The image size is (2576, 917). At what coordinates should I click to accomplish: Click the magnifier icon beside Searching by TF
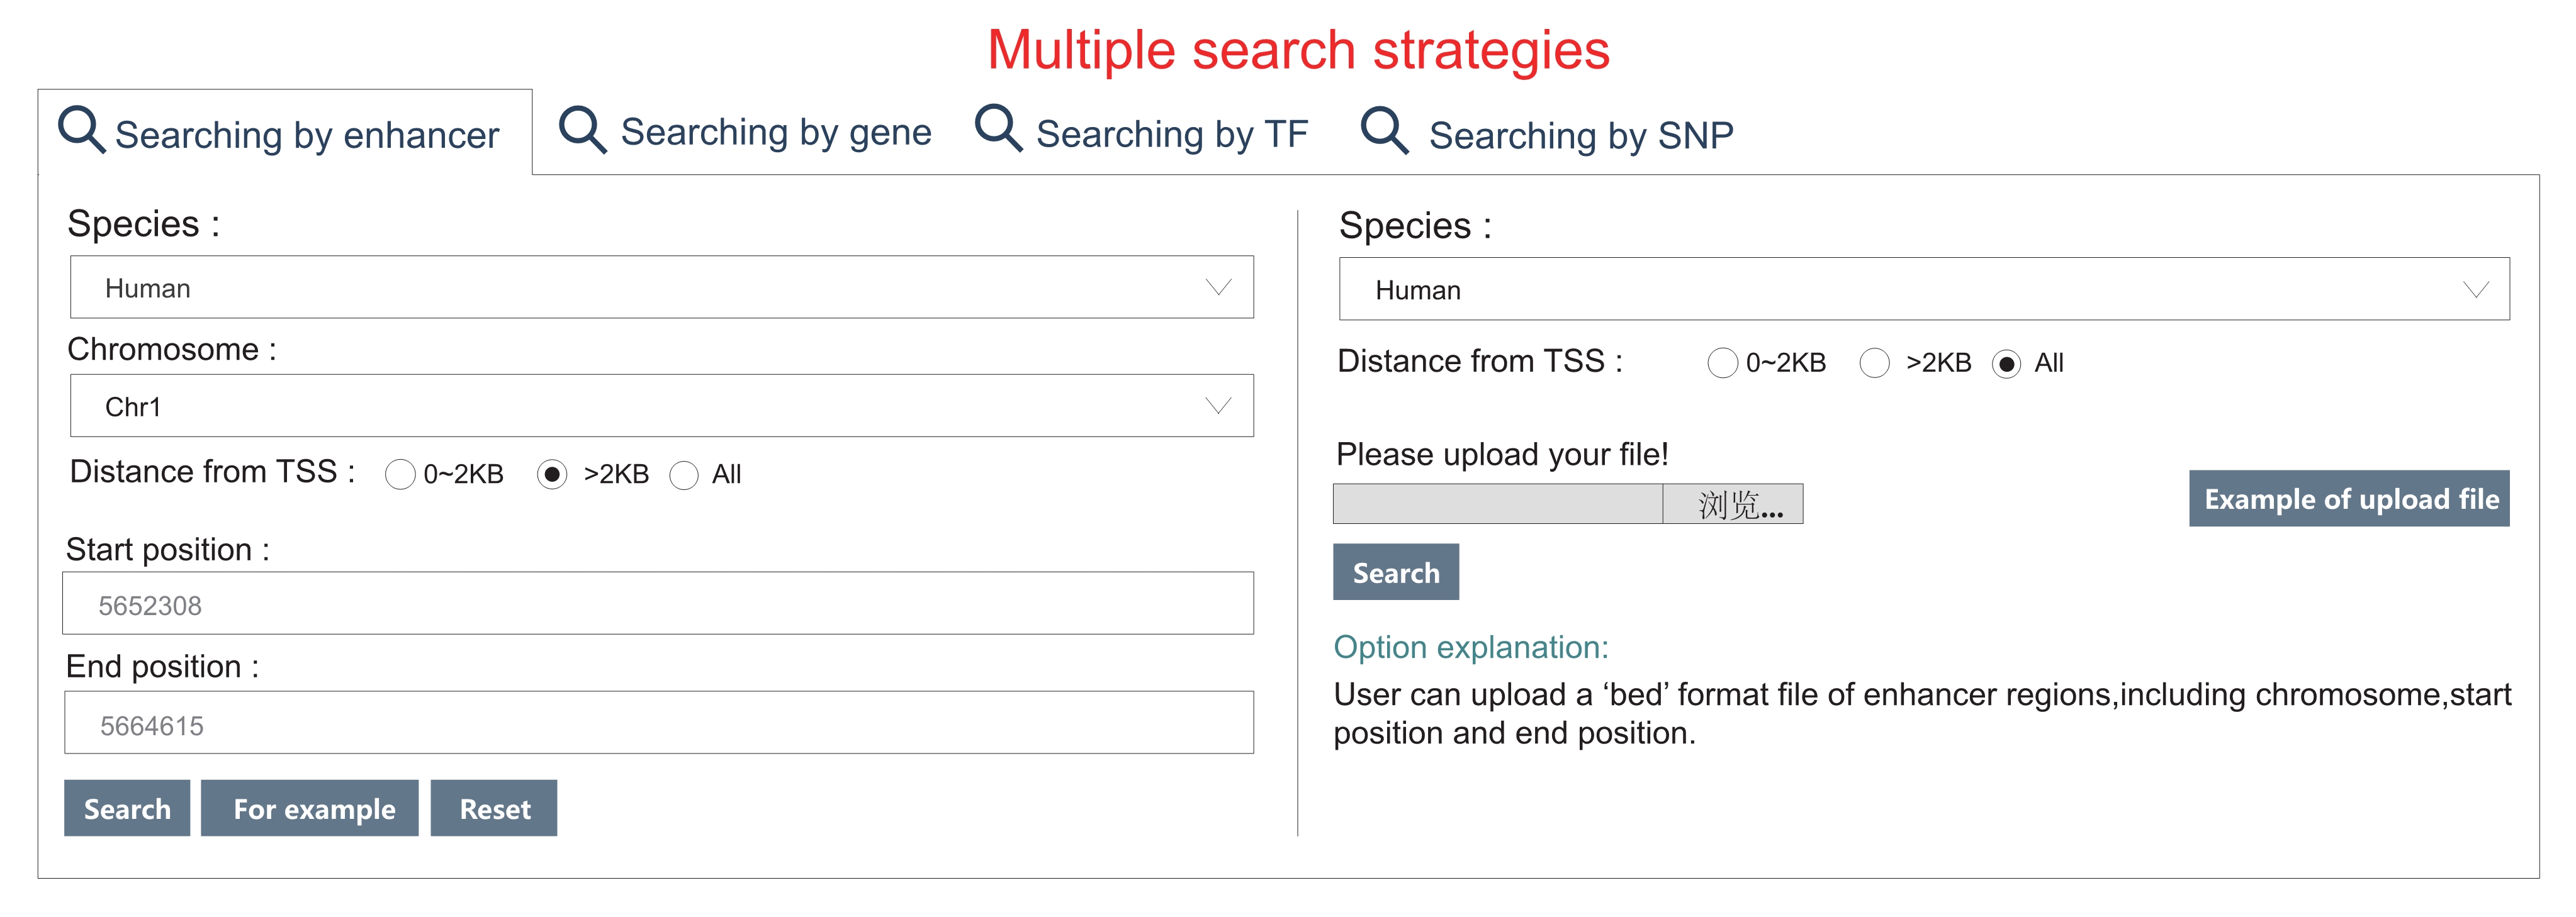999,129
